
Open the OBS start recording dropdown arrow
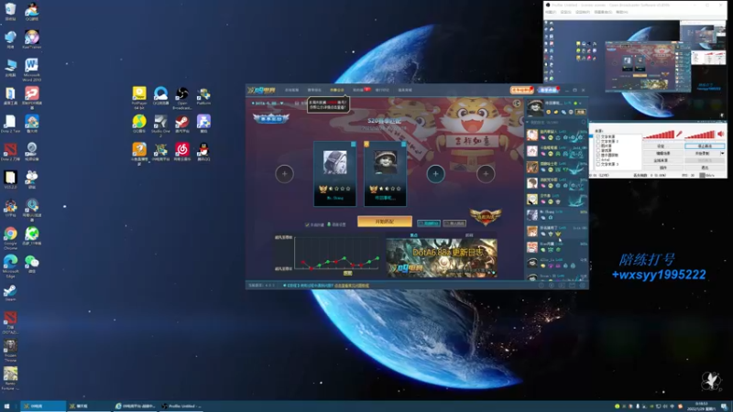723,153
